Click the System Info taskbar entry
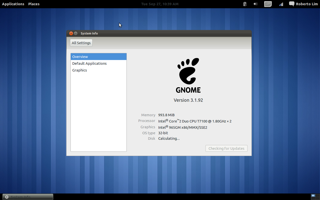320x200 pixels. click(x=27, y=197)
